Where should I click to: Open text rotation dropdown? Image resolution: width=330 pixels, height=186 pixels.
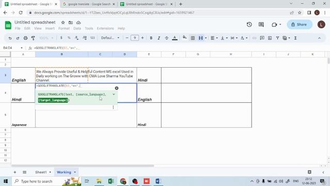pyautogui.click(x=244, y=38)
